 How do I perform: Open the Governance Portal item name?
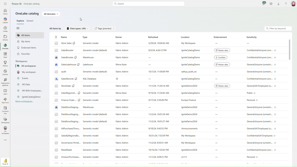point(71,143)
